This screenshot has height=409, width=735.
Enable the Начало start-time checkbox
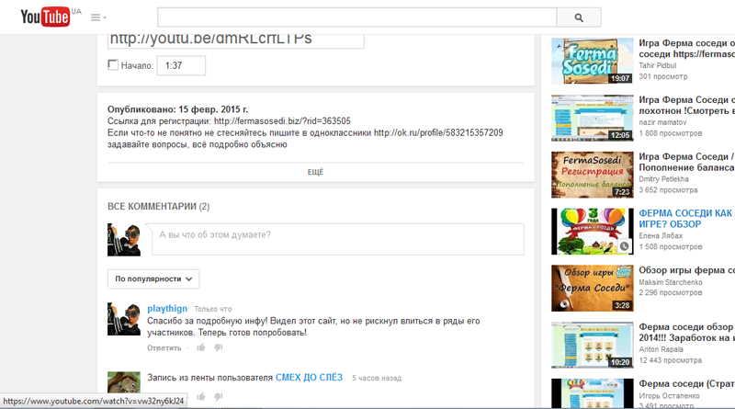point(112,64)
